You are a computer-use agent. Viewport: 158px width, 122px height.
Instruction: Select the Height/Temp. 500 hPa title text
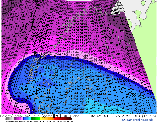(20, 116)
